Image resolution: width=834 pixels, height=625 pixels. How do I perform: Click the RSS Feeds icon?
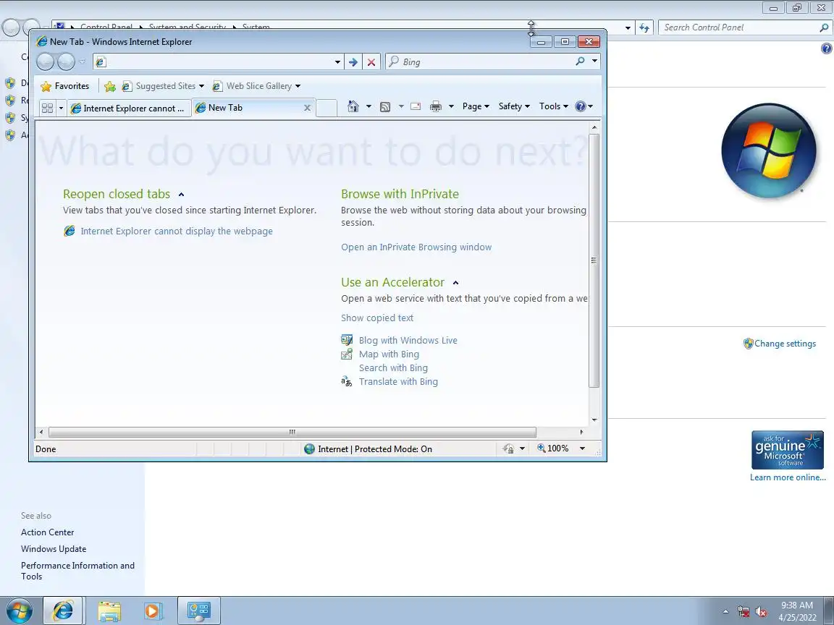385,107
